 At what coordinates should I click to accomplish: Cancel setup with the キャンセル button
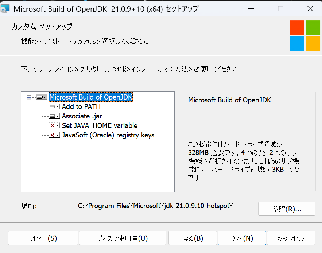(x=291, y=238)
